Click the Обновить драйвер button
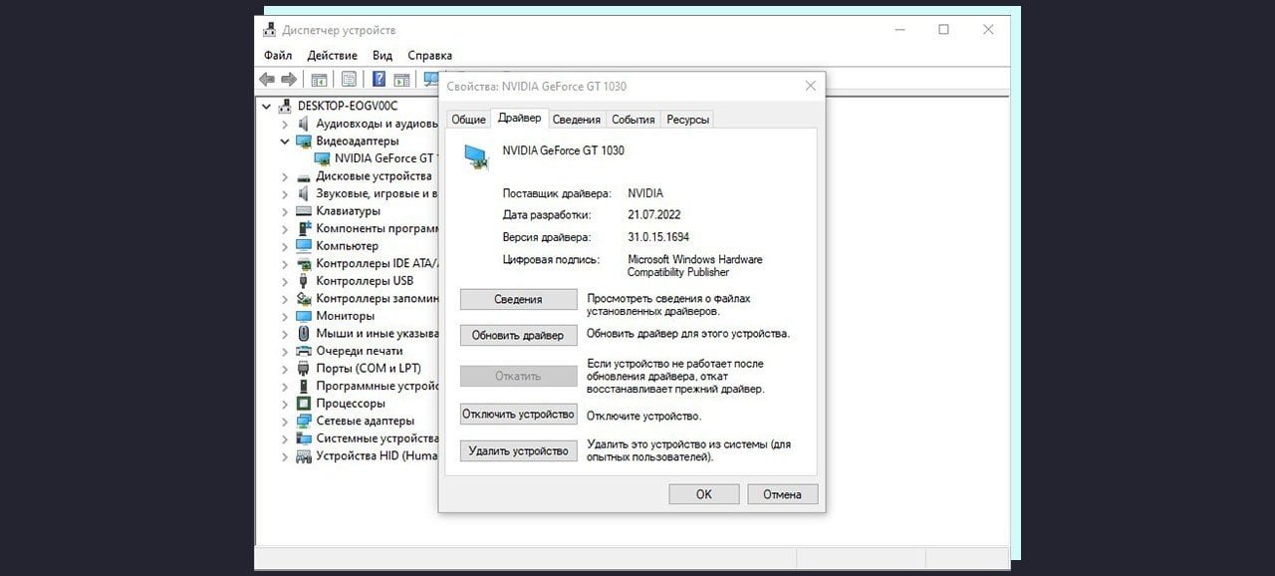The height and width of the screenshot is (576, 1275). 518,336
